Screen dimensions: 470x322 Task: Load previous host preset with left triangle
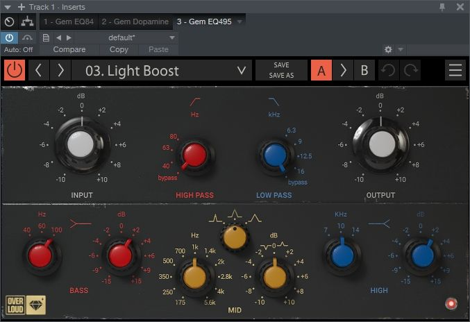point(59,37)
